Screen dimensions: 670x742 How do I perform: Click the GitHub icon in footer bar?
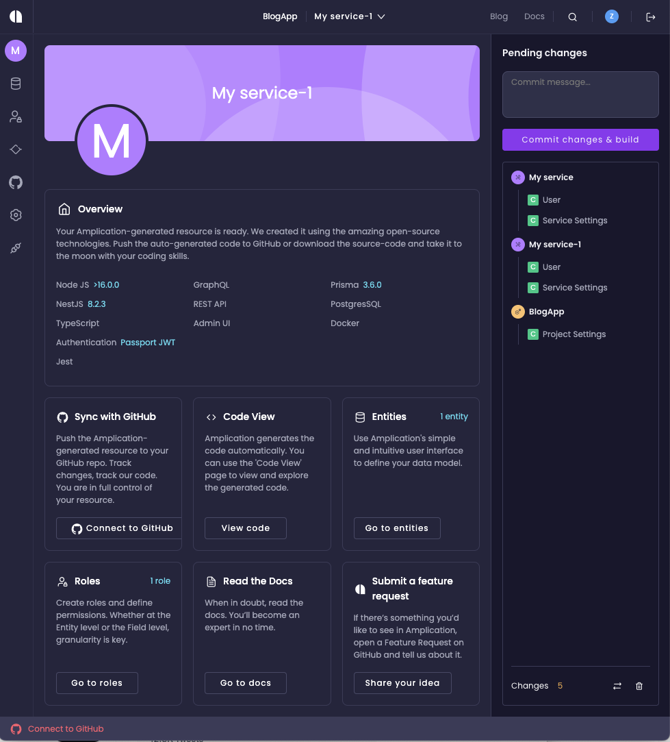[16, 729]
